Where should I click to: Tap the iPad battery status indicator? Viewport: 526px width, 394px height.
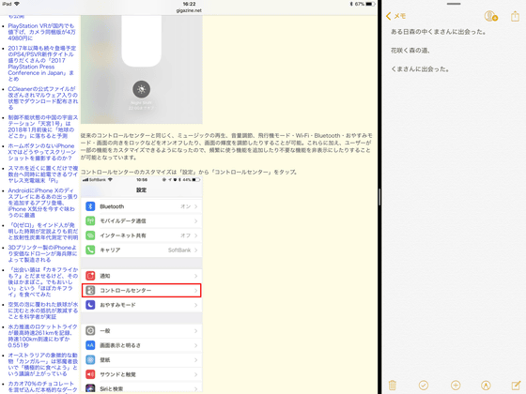coord(370,4)
